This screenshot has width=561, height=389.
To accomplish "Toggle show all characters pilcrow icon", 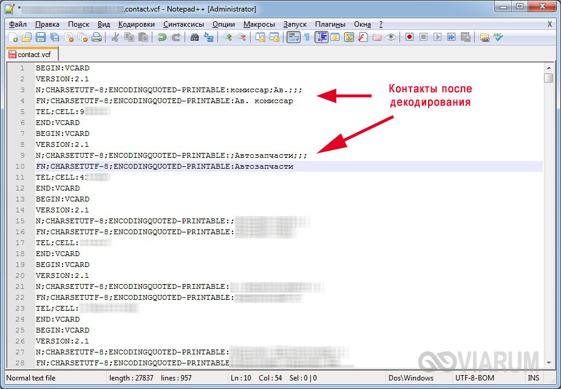I will (307, 38).
